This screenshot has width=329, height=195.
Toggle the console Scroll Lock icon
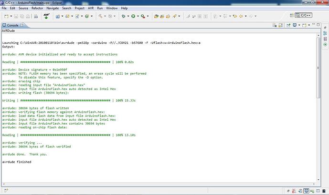point(280,25)
